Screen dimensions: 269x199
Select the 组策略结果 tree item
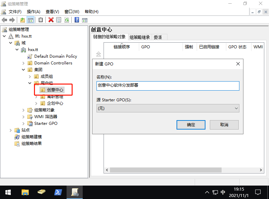pos(32,144)
